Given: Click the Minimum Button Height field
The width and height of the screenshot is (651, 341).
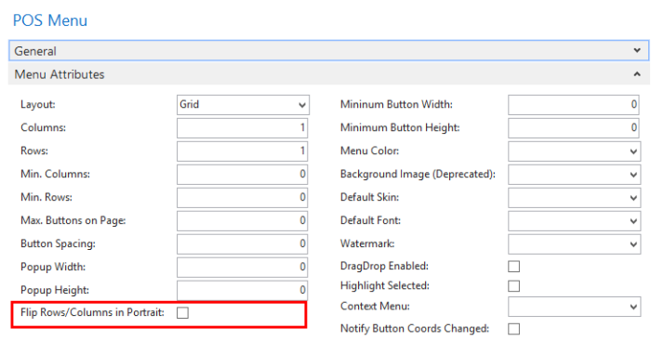Looking at the screenshot, I should pos(574,128).
